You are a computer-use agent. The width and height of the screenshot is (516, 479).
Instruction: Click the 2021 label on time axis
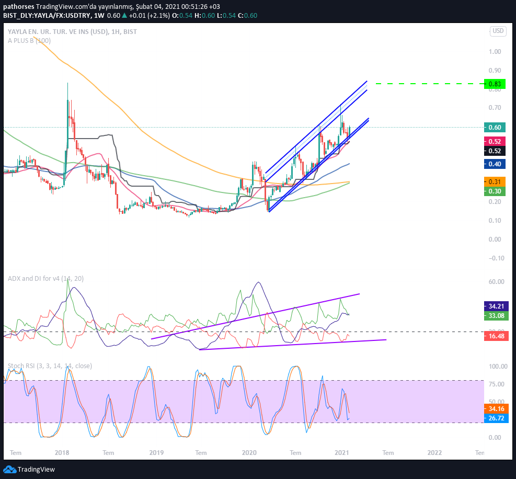pos(341,453)
